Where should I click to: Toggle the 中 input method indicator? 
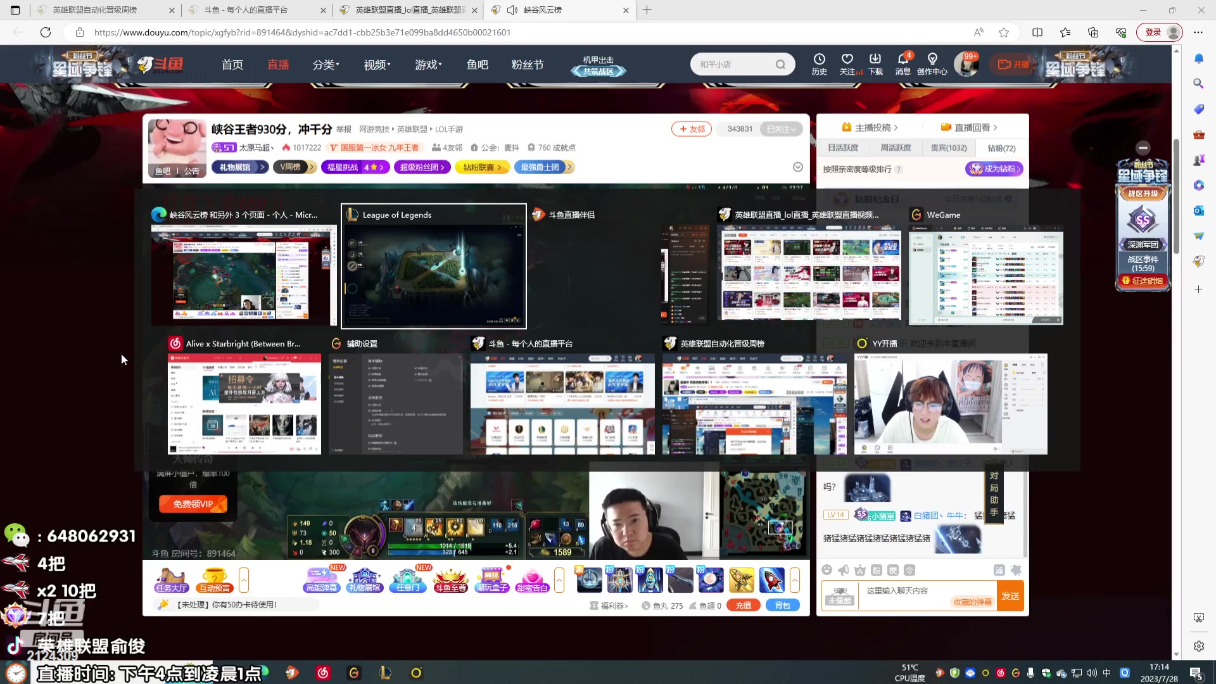click(1107, 673)
